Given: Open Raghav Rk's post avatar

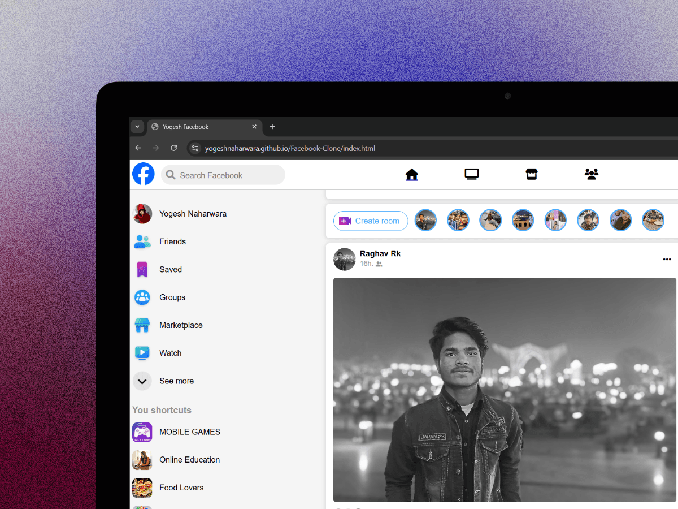Looking at the screenshot, I should [x=345, y=259].
